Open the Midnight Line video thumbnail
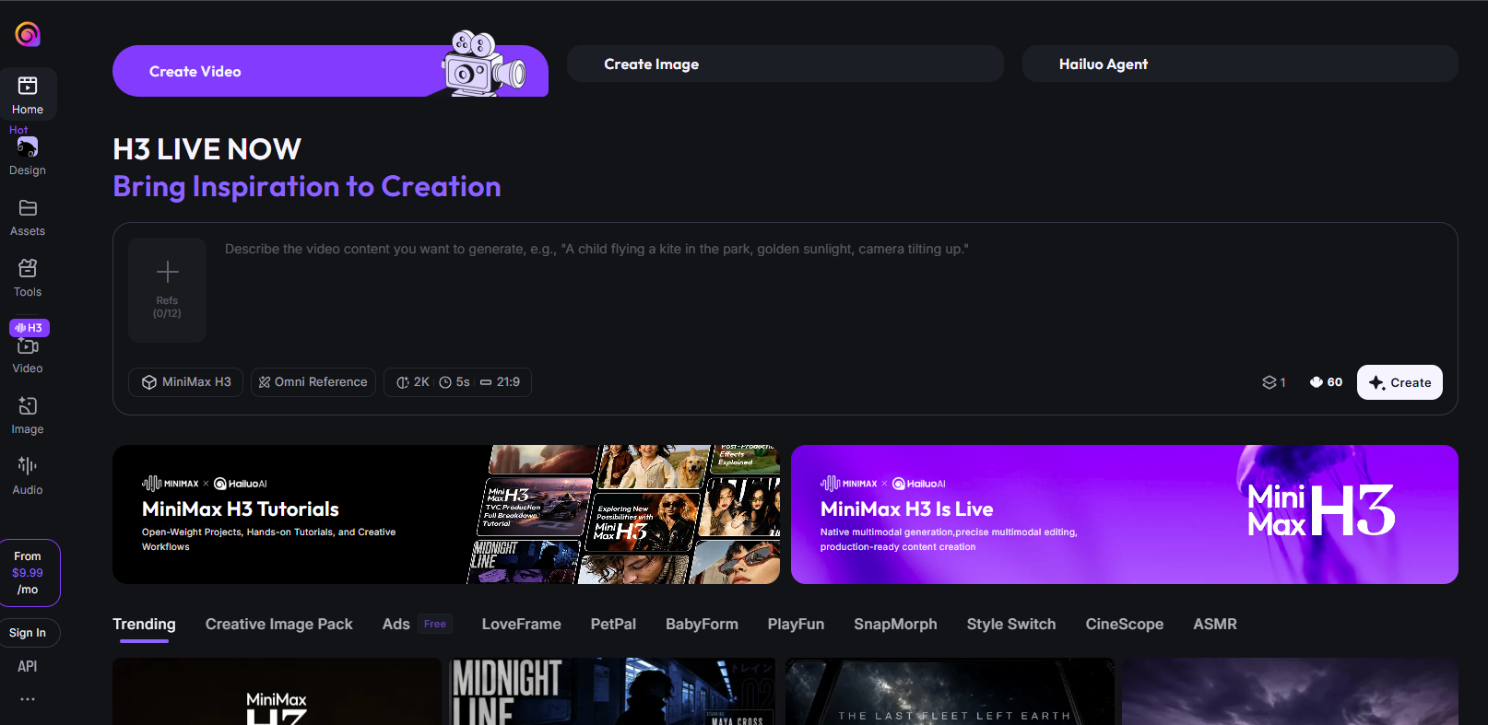Image resolution: width=1488 pixels, height=725 pixels. coord(614,691)
